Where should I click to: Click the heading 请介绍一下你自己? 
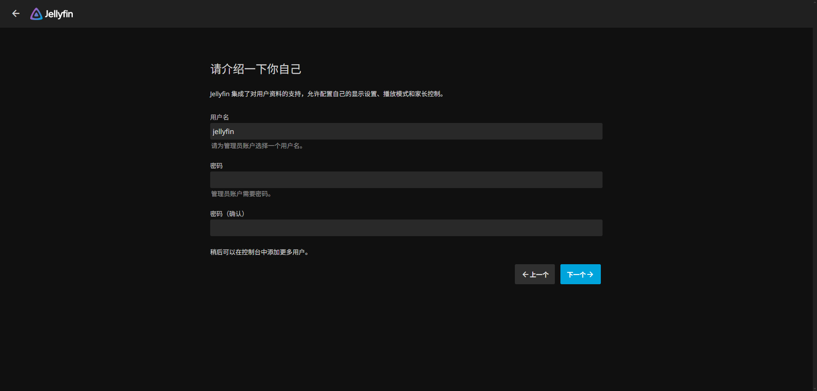click(256, 69)
